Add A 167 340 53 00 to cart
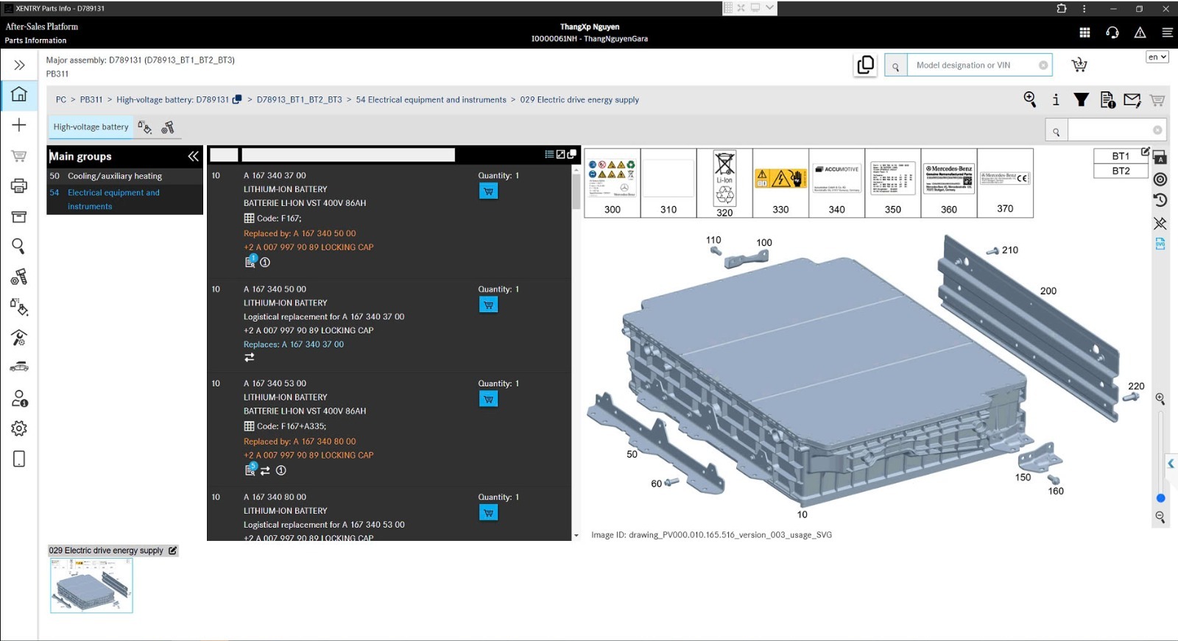1178x641 pixels. [x=488, y=399]
